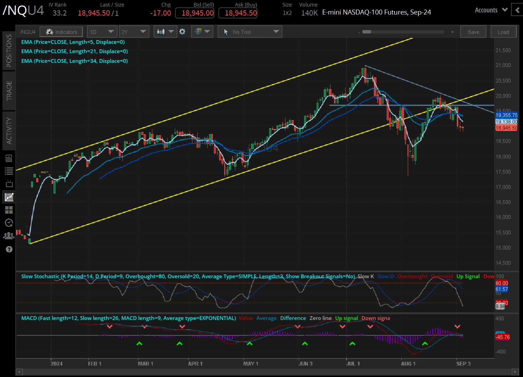The height and width of the screenshot is (377, 523).
Task: Expand the 2Y range dropdown
Action: pyautogui.click(x=134, y=31)
